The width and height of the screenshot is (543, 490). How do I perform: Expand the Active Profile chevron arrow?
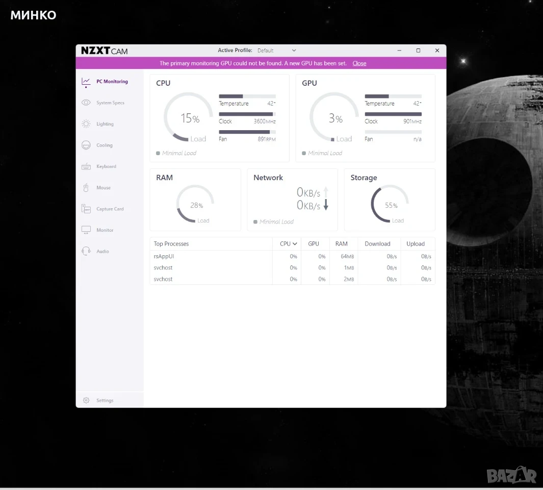click(x=294, y=51)
